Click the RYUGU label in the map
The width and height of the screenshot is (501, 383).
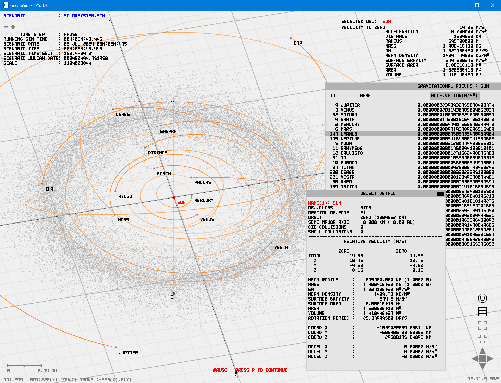(x=125, y=196)
